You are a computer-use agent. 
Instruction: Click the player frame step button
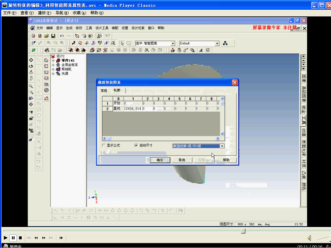[61, 238]
